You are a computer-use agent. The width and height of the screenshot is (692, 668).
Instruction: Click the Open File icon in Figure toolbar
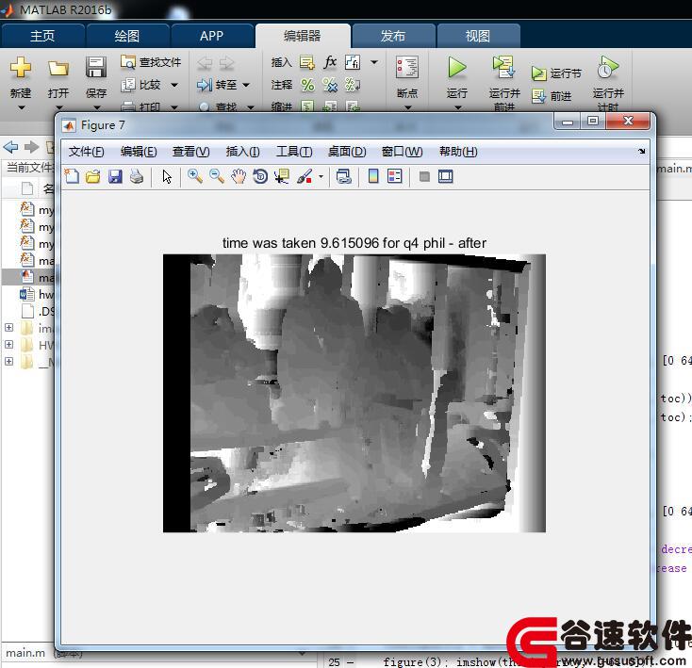(93, 176)
